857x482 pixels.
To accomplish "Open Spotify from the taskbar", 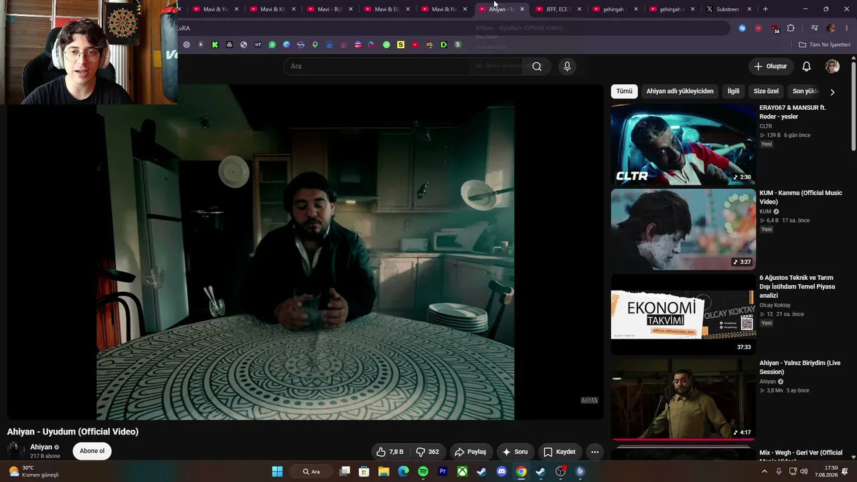I will [423, 471].
